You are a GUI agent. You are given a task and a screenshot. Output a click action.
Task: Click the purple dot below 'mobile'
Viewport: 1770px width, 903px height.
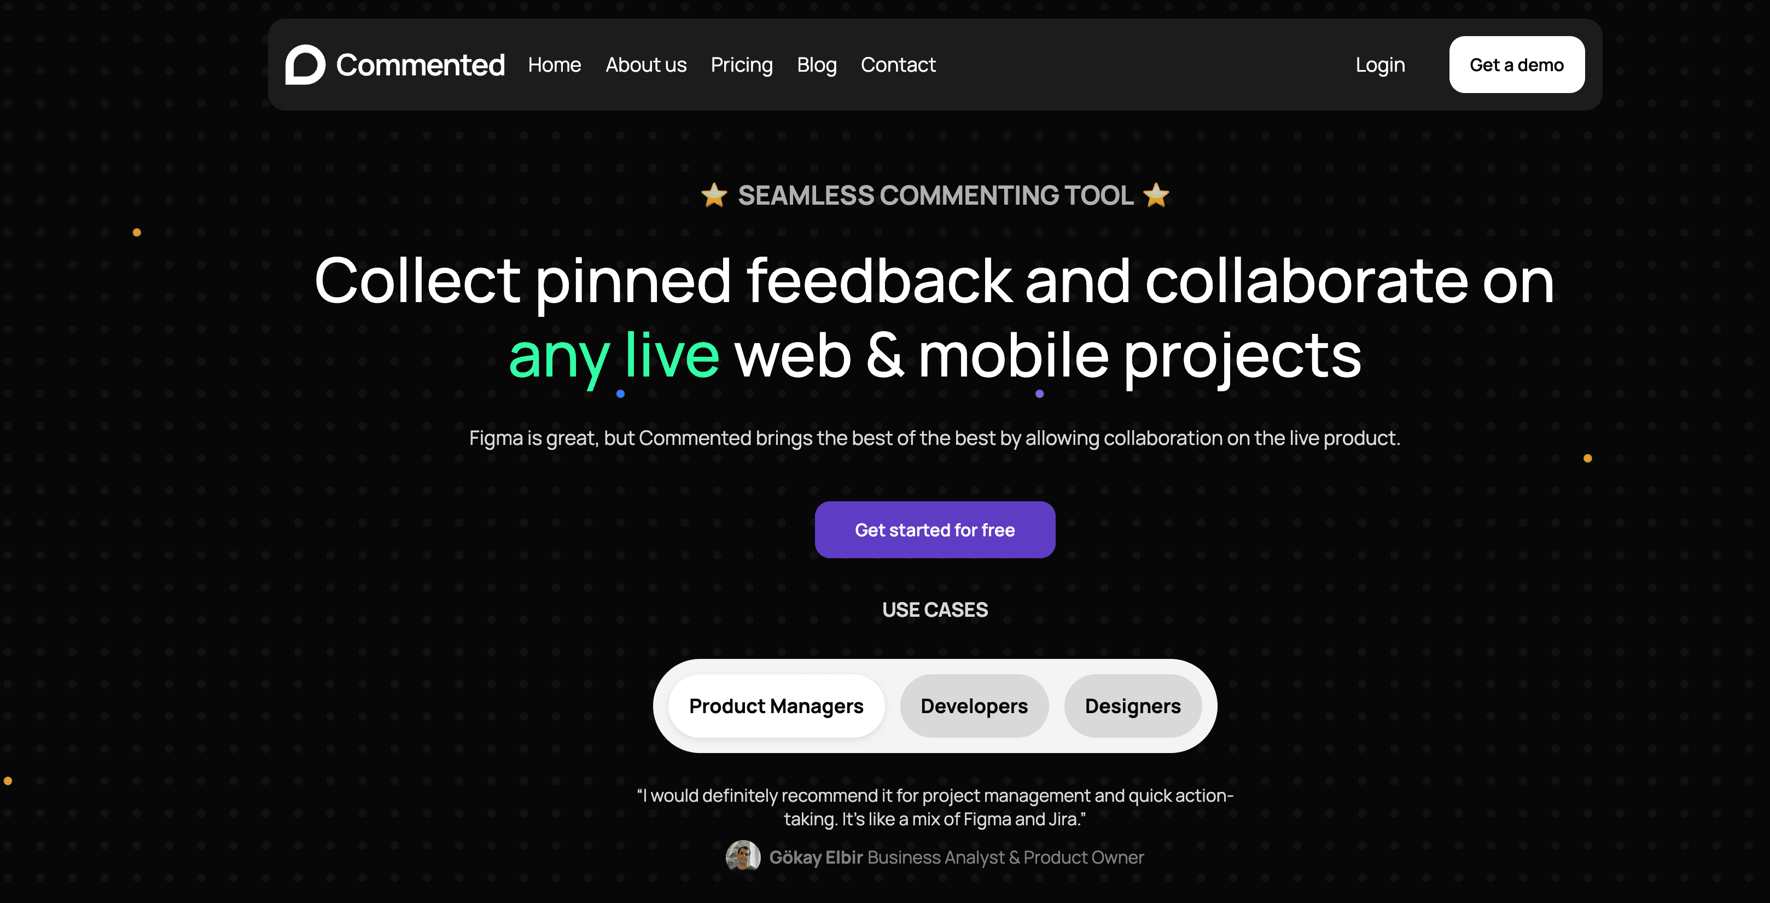tap(1040, 394)
